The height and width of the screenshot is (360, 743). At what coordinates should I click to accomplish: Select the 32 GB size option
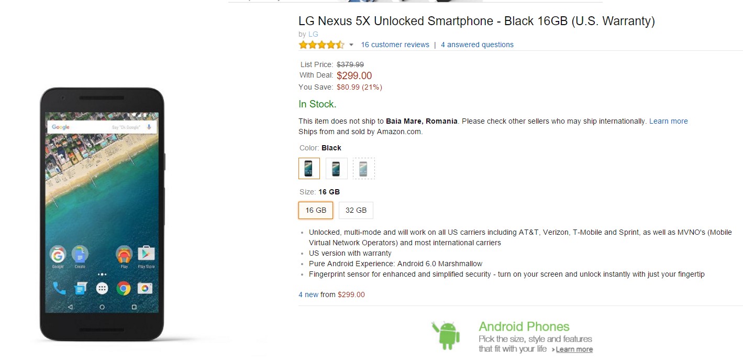pyautogui.click(x=356, y=210)
